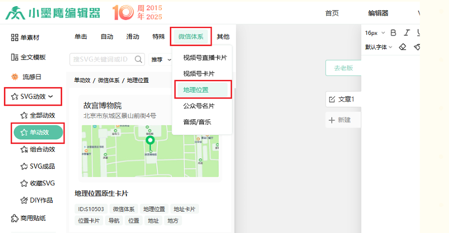Choose 公众号名片 menu item
Viewport: 449px width, 233px height.
tap(199, 106)
